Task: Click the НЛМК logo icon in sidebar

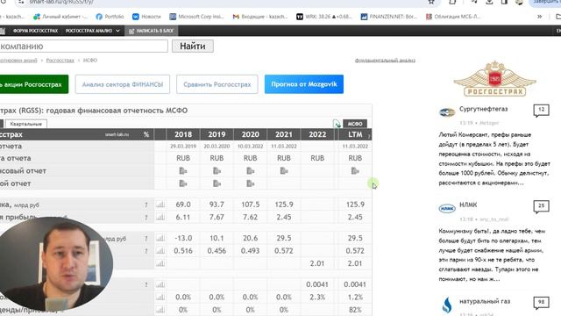Action: click(447, 208)
